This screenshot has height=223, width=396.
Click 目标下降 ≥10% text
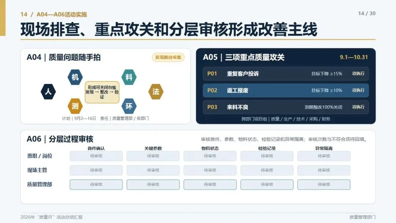pyautogui.click(x=327, y=91)
